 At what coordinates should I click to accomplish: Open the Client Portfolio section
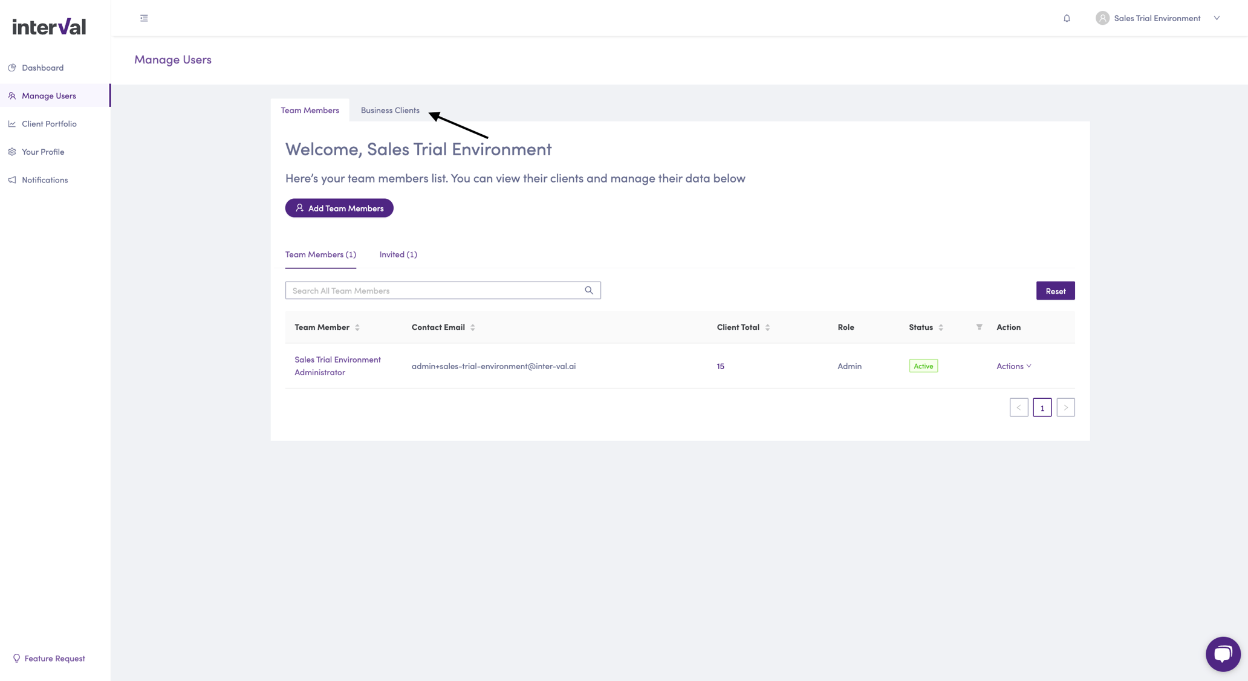pyautogui.click(x=48, y=123)
